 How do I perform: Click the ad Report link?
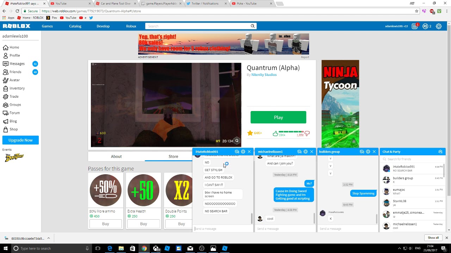pos(305,57)
